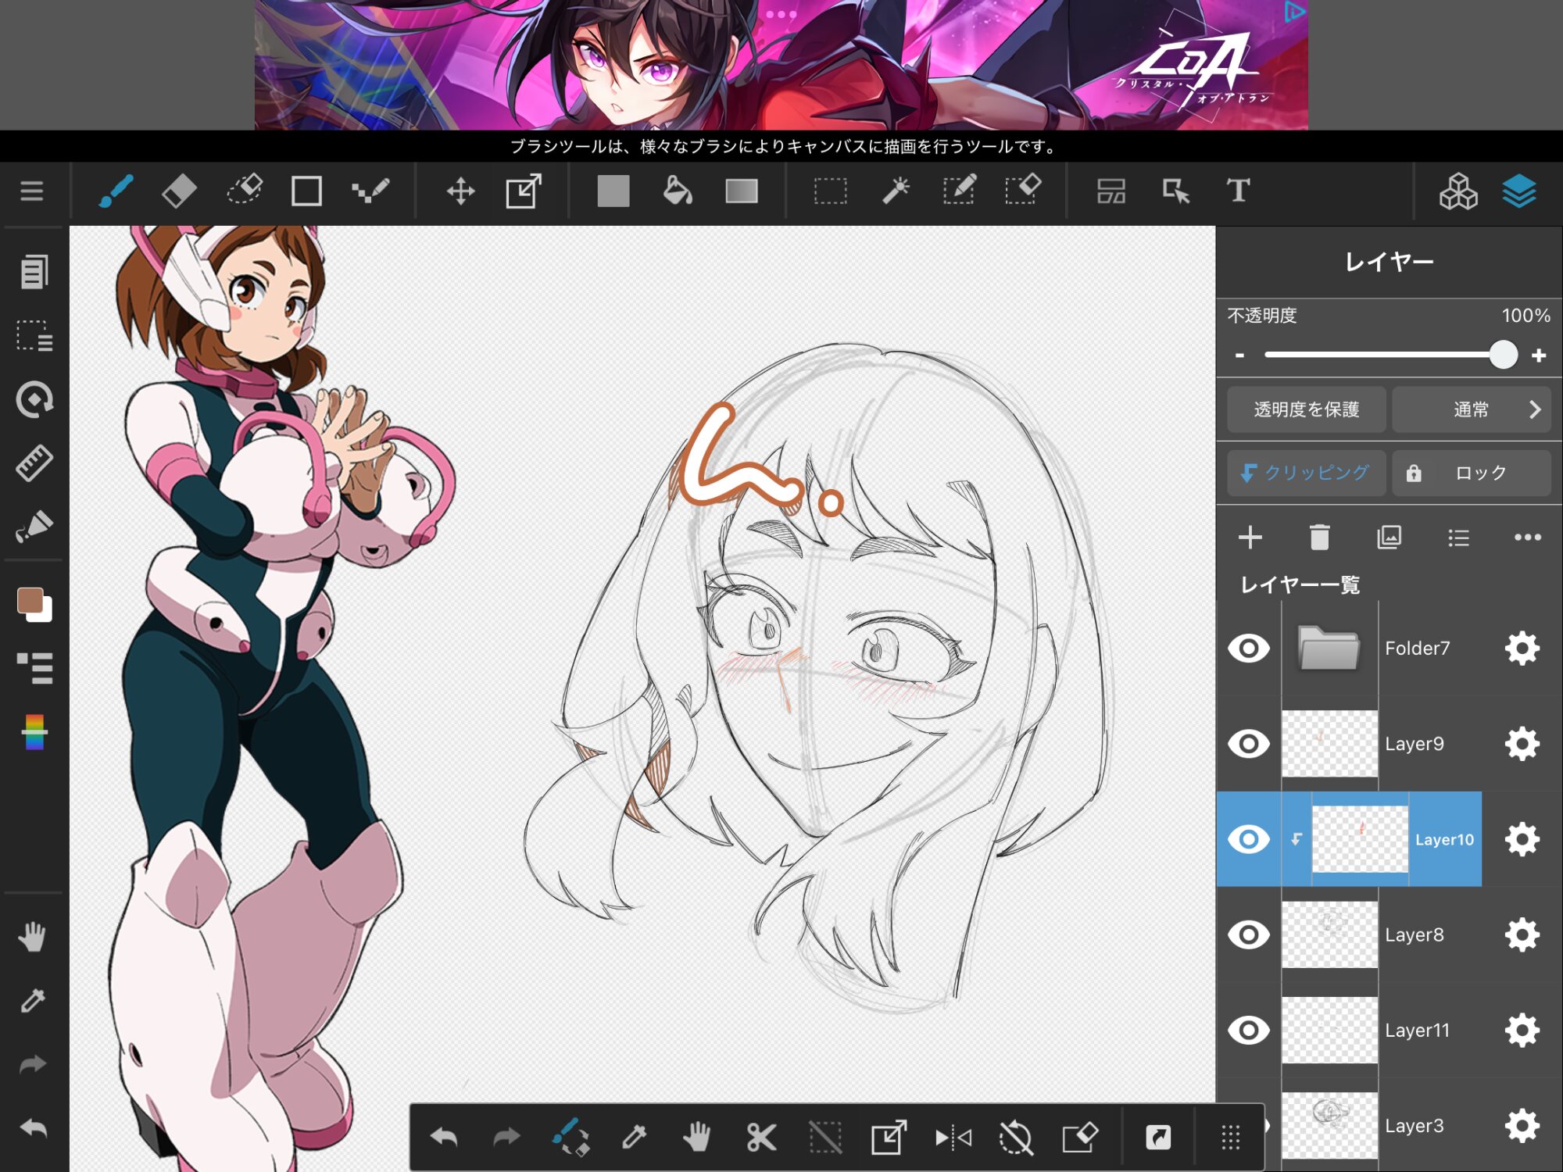The width and height of the screenshot is (1563, 1172).
Task: Select the Magic Wand tool
Action: coord(896,191)
